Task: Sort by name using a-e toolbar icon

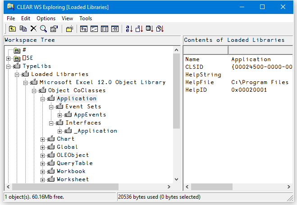Action: [x=129, y=29]
